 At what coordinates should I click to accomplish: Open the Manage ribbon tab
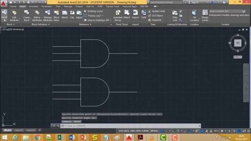click(68, 6)
